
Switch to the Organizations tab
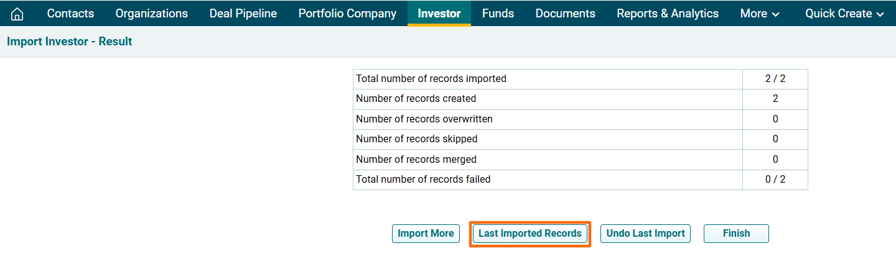[151, 14]
